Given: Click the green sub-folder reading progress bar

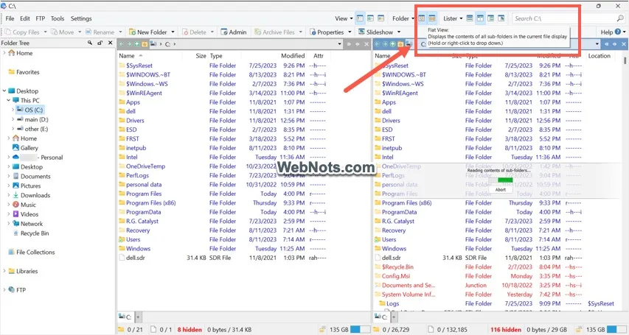Looking at the screenshot, I should point(500,180).
